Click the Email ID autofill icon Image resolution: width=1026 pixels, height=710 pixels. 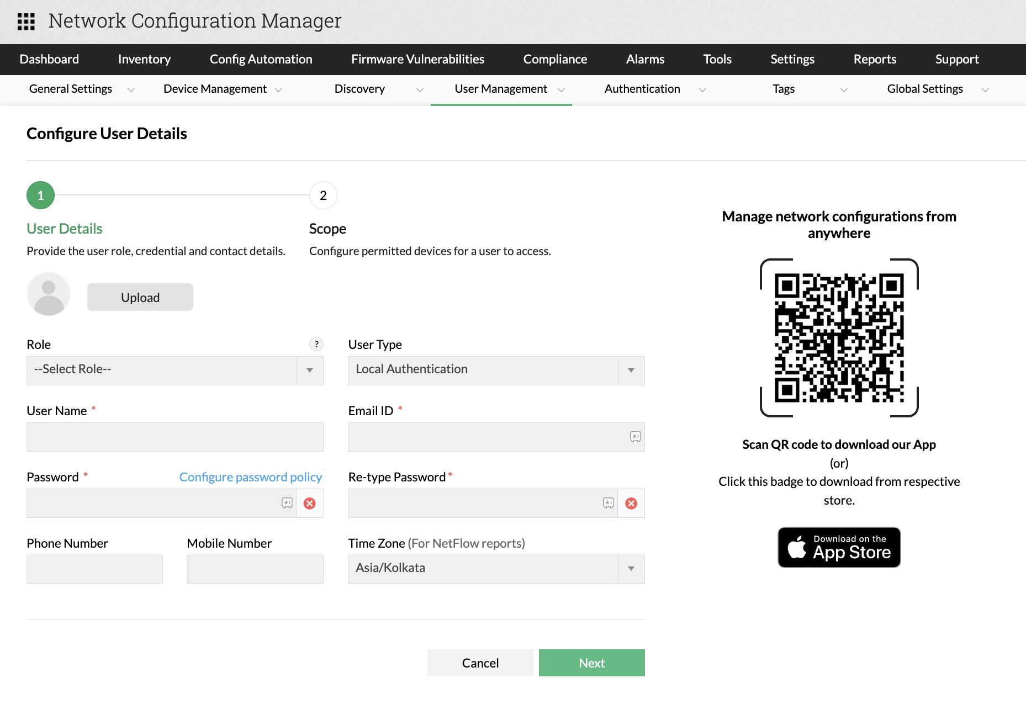[x=636, y=437]
